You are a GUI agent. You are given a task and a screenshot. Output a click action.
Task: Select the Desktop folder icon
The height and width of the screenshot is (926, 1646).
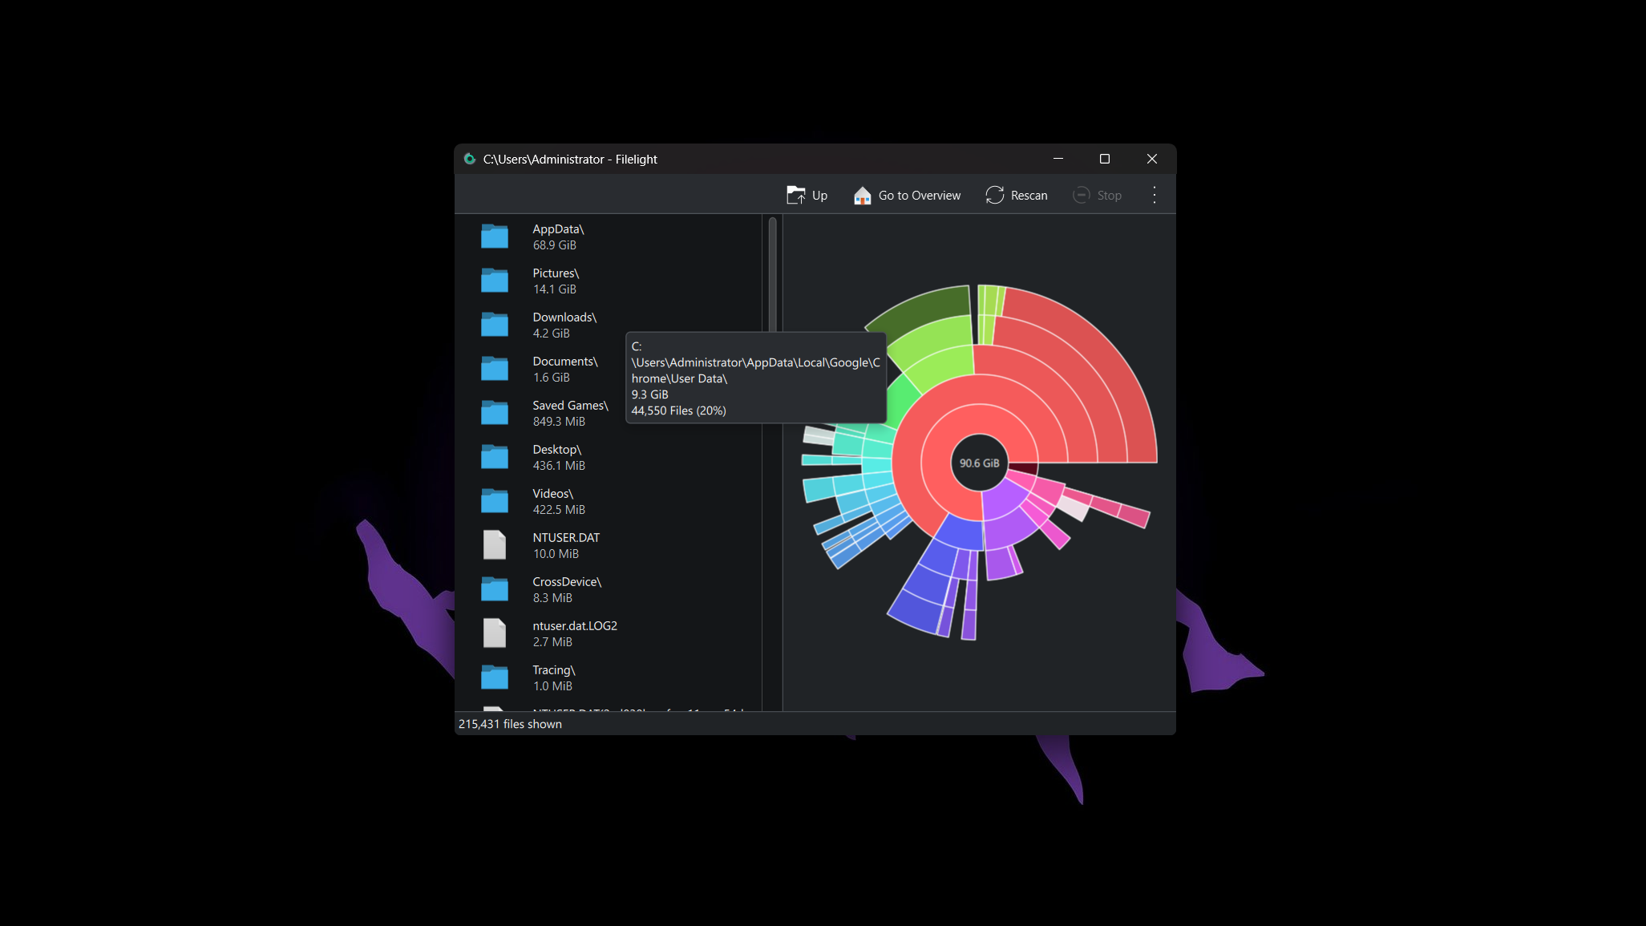pos(495,457)
